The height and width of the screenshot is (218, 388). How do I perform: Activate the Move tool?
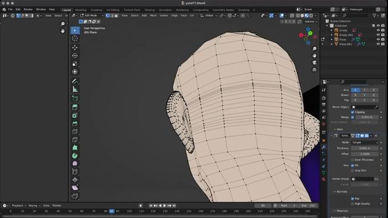(x=75, y=47)
